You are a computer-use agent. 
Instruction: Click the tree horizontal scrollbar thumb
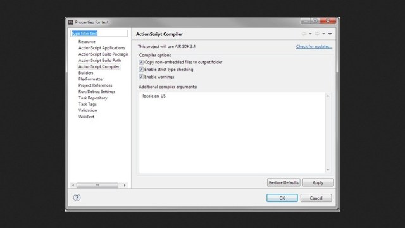coord(97,186)
